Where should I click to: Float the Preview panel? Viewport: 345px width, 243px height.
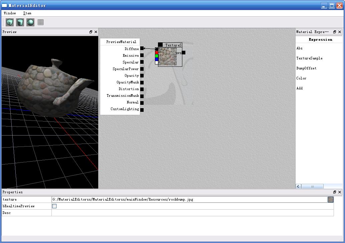(x=91, y=32)
